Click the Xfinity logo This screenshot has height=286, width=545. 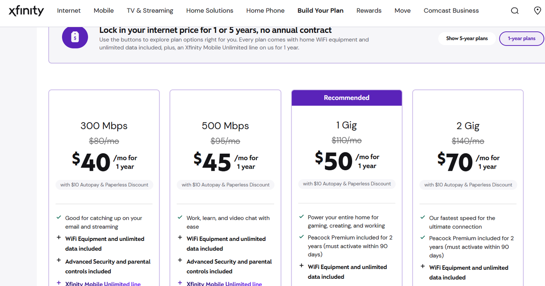(x=26, y=11)
